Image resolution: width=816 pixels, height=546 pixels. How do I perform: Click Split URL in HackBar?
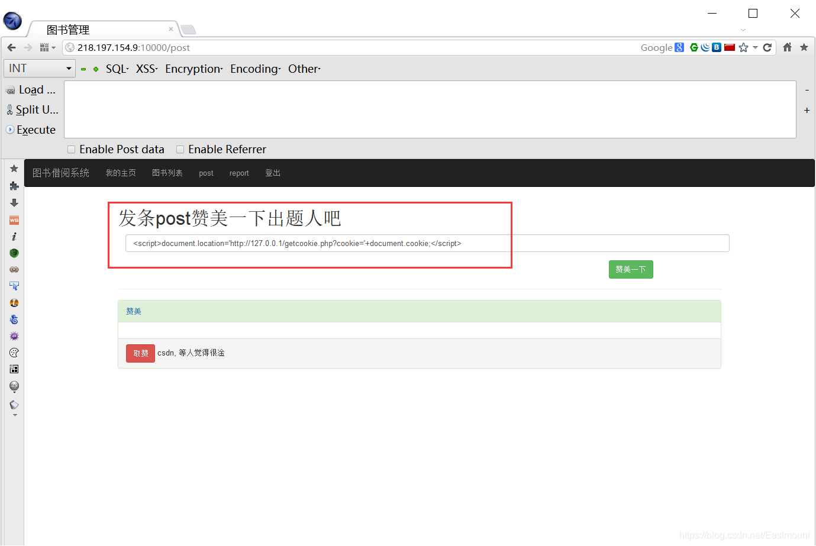pos(32,109)
